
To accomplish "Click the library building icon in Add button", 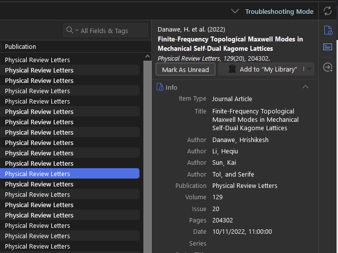I will click(x=232, y=69).
